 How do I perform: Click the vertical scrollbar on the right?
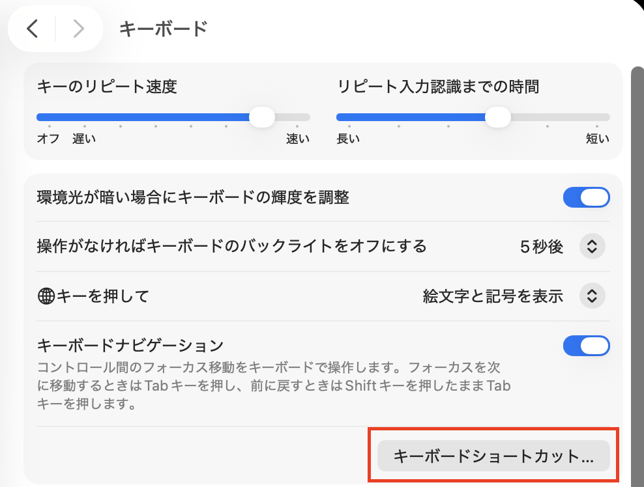(637, 260)
